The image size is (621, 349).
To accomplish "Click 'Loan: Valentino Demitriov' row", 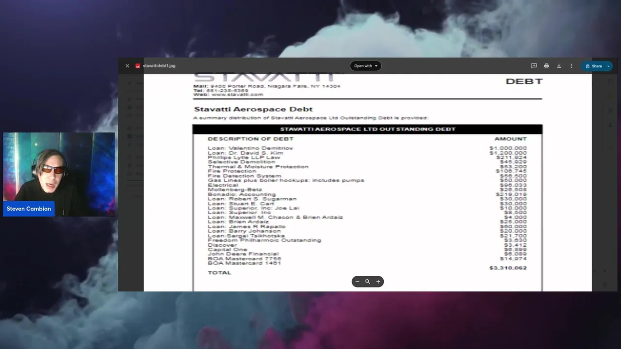I will point(367,148).
